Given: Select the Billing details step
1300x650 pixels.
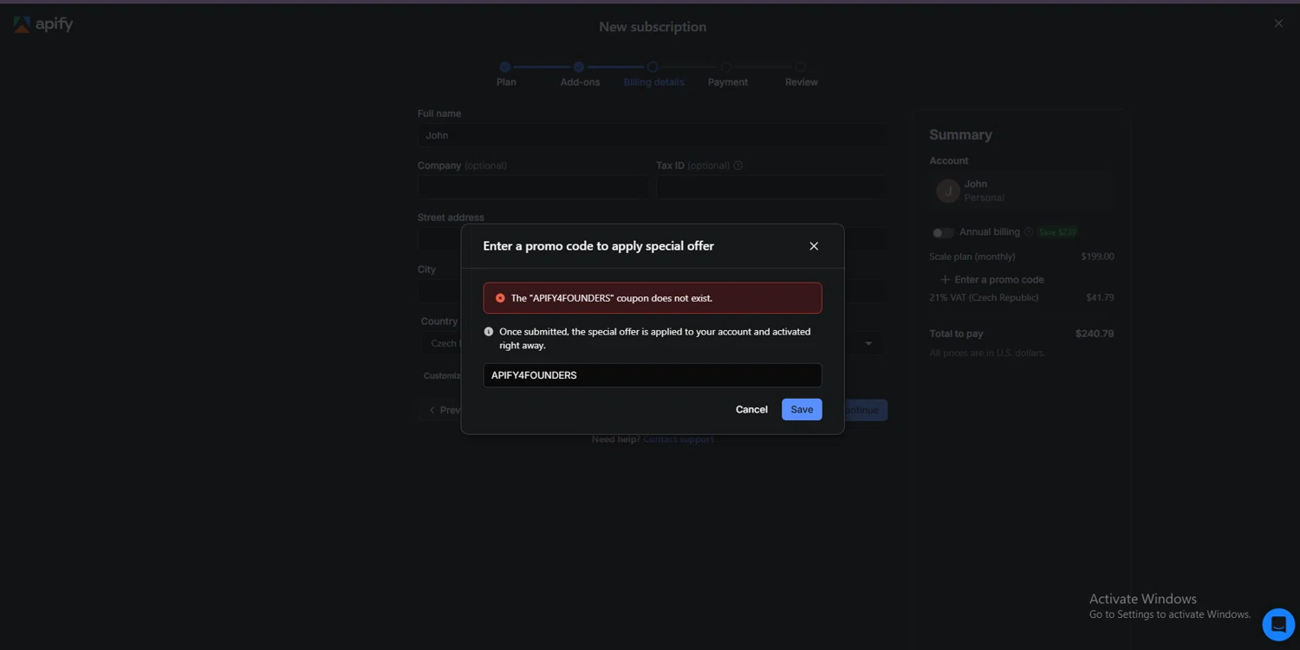Looking at the screenshot, I should click(653, 75).
